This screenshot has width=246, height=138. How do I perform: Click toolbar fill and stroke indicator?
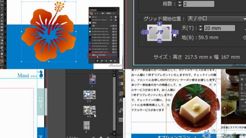[2, 61]
